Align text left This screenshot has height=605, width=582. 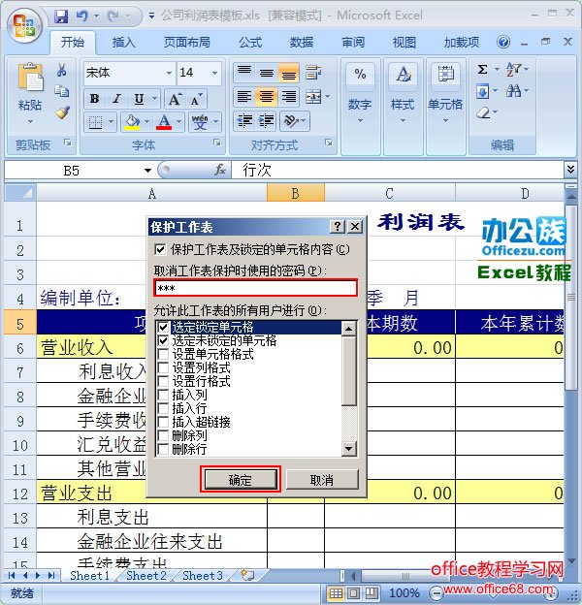tap(243, 96)
